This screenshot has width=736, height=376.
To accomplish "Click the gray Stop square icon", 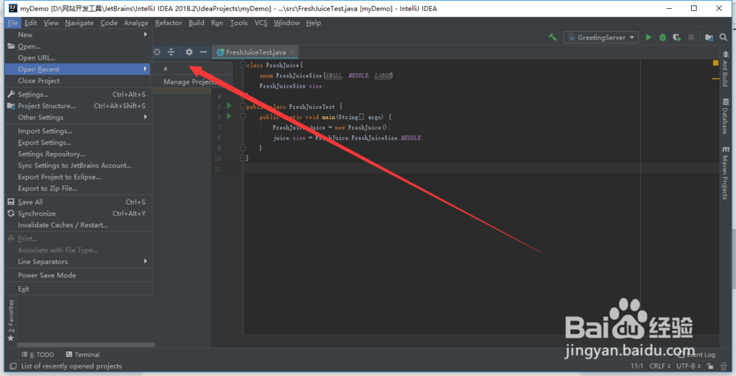I will click(691, 38).
